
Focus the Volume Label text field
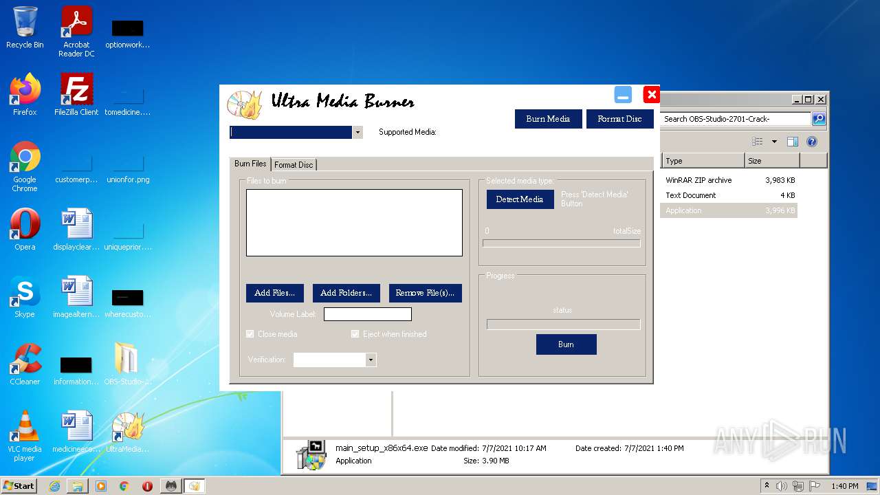coord(368,314)
